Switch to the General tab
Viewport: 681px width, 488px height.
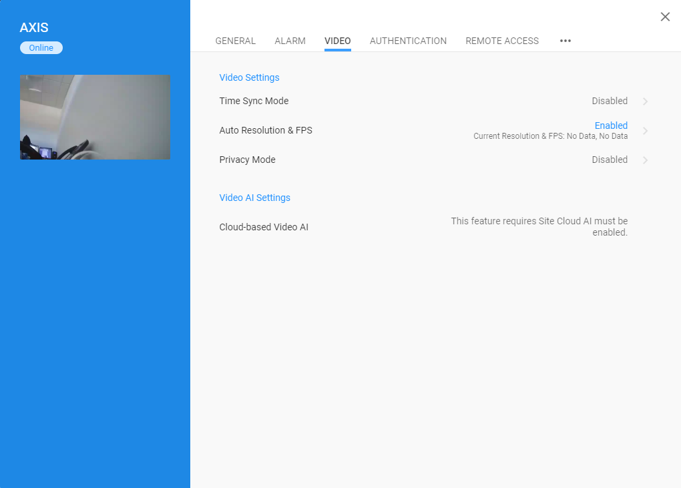pyautogui.click(x=236, y=41)
